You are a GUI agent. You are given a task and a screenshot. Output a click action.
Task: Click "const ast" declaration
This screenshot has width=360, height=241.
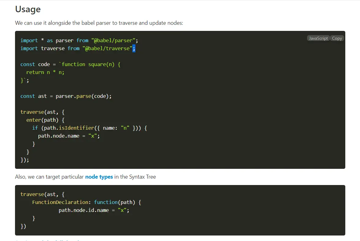[x=33, y=96]
